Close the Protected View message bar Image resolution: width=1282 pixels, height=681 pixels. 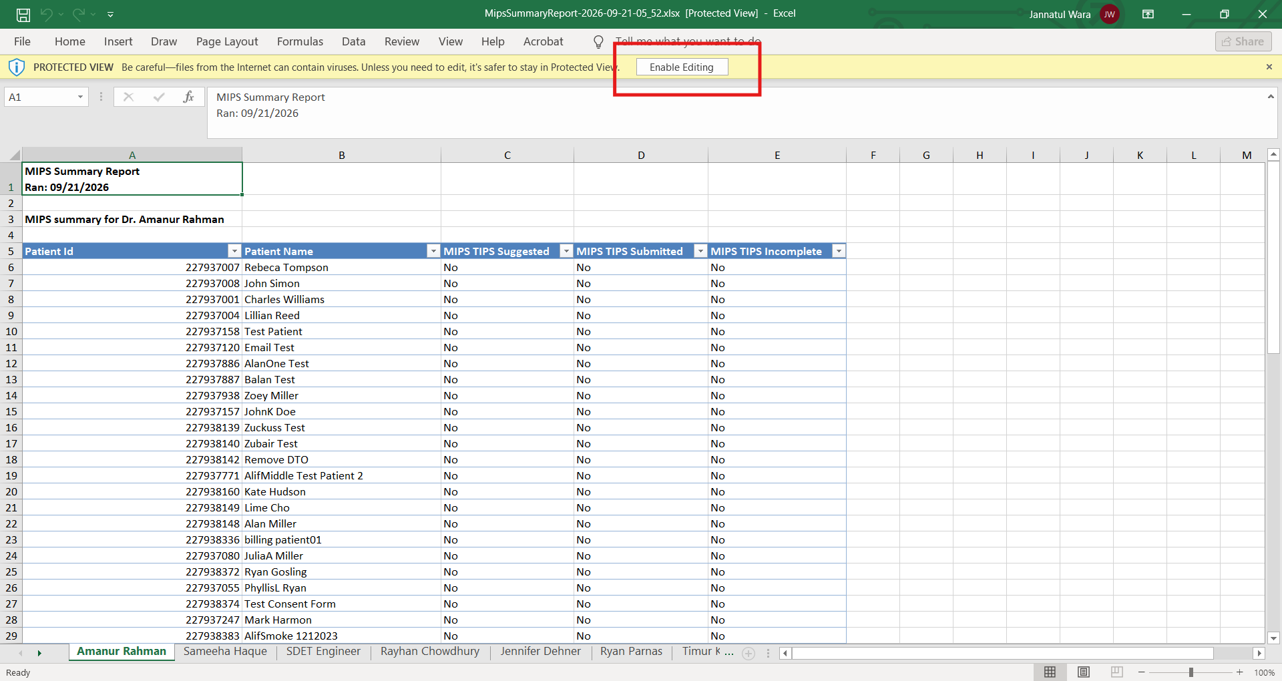click(1269, 67)
